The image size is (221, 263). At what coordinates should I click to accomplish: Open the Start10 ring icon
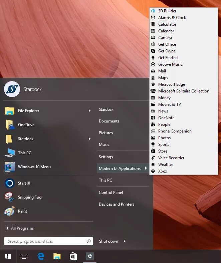coord(10,183)
